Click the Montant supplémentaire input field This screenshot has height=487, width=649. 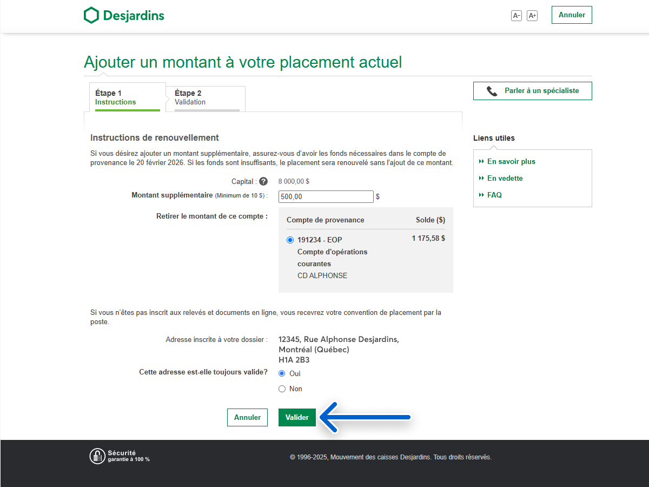pos(326,197)
